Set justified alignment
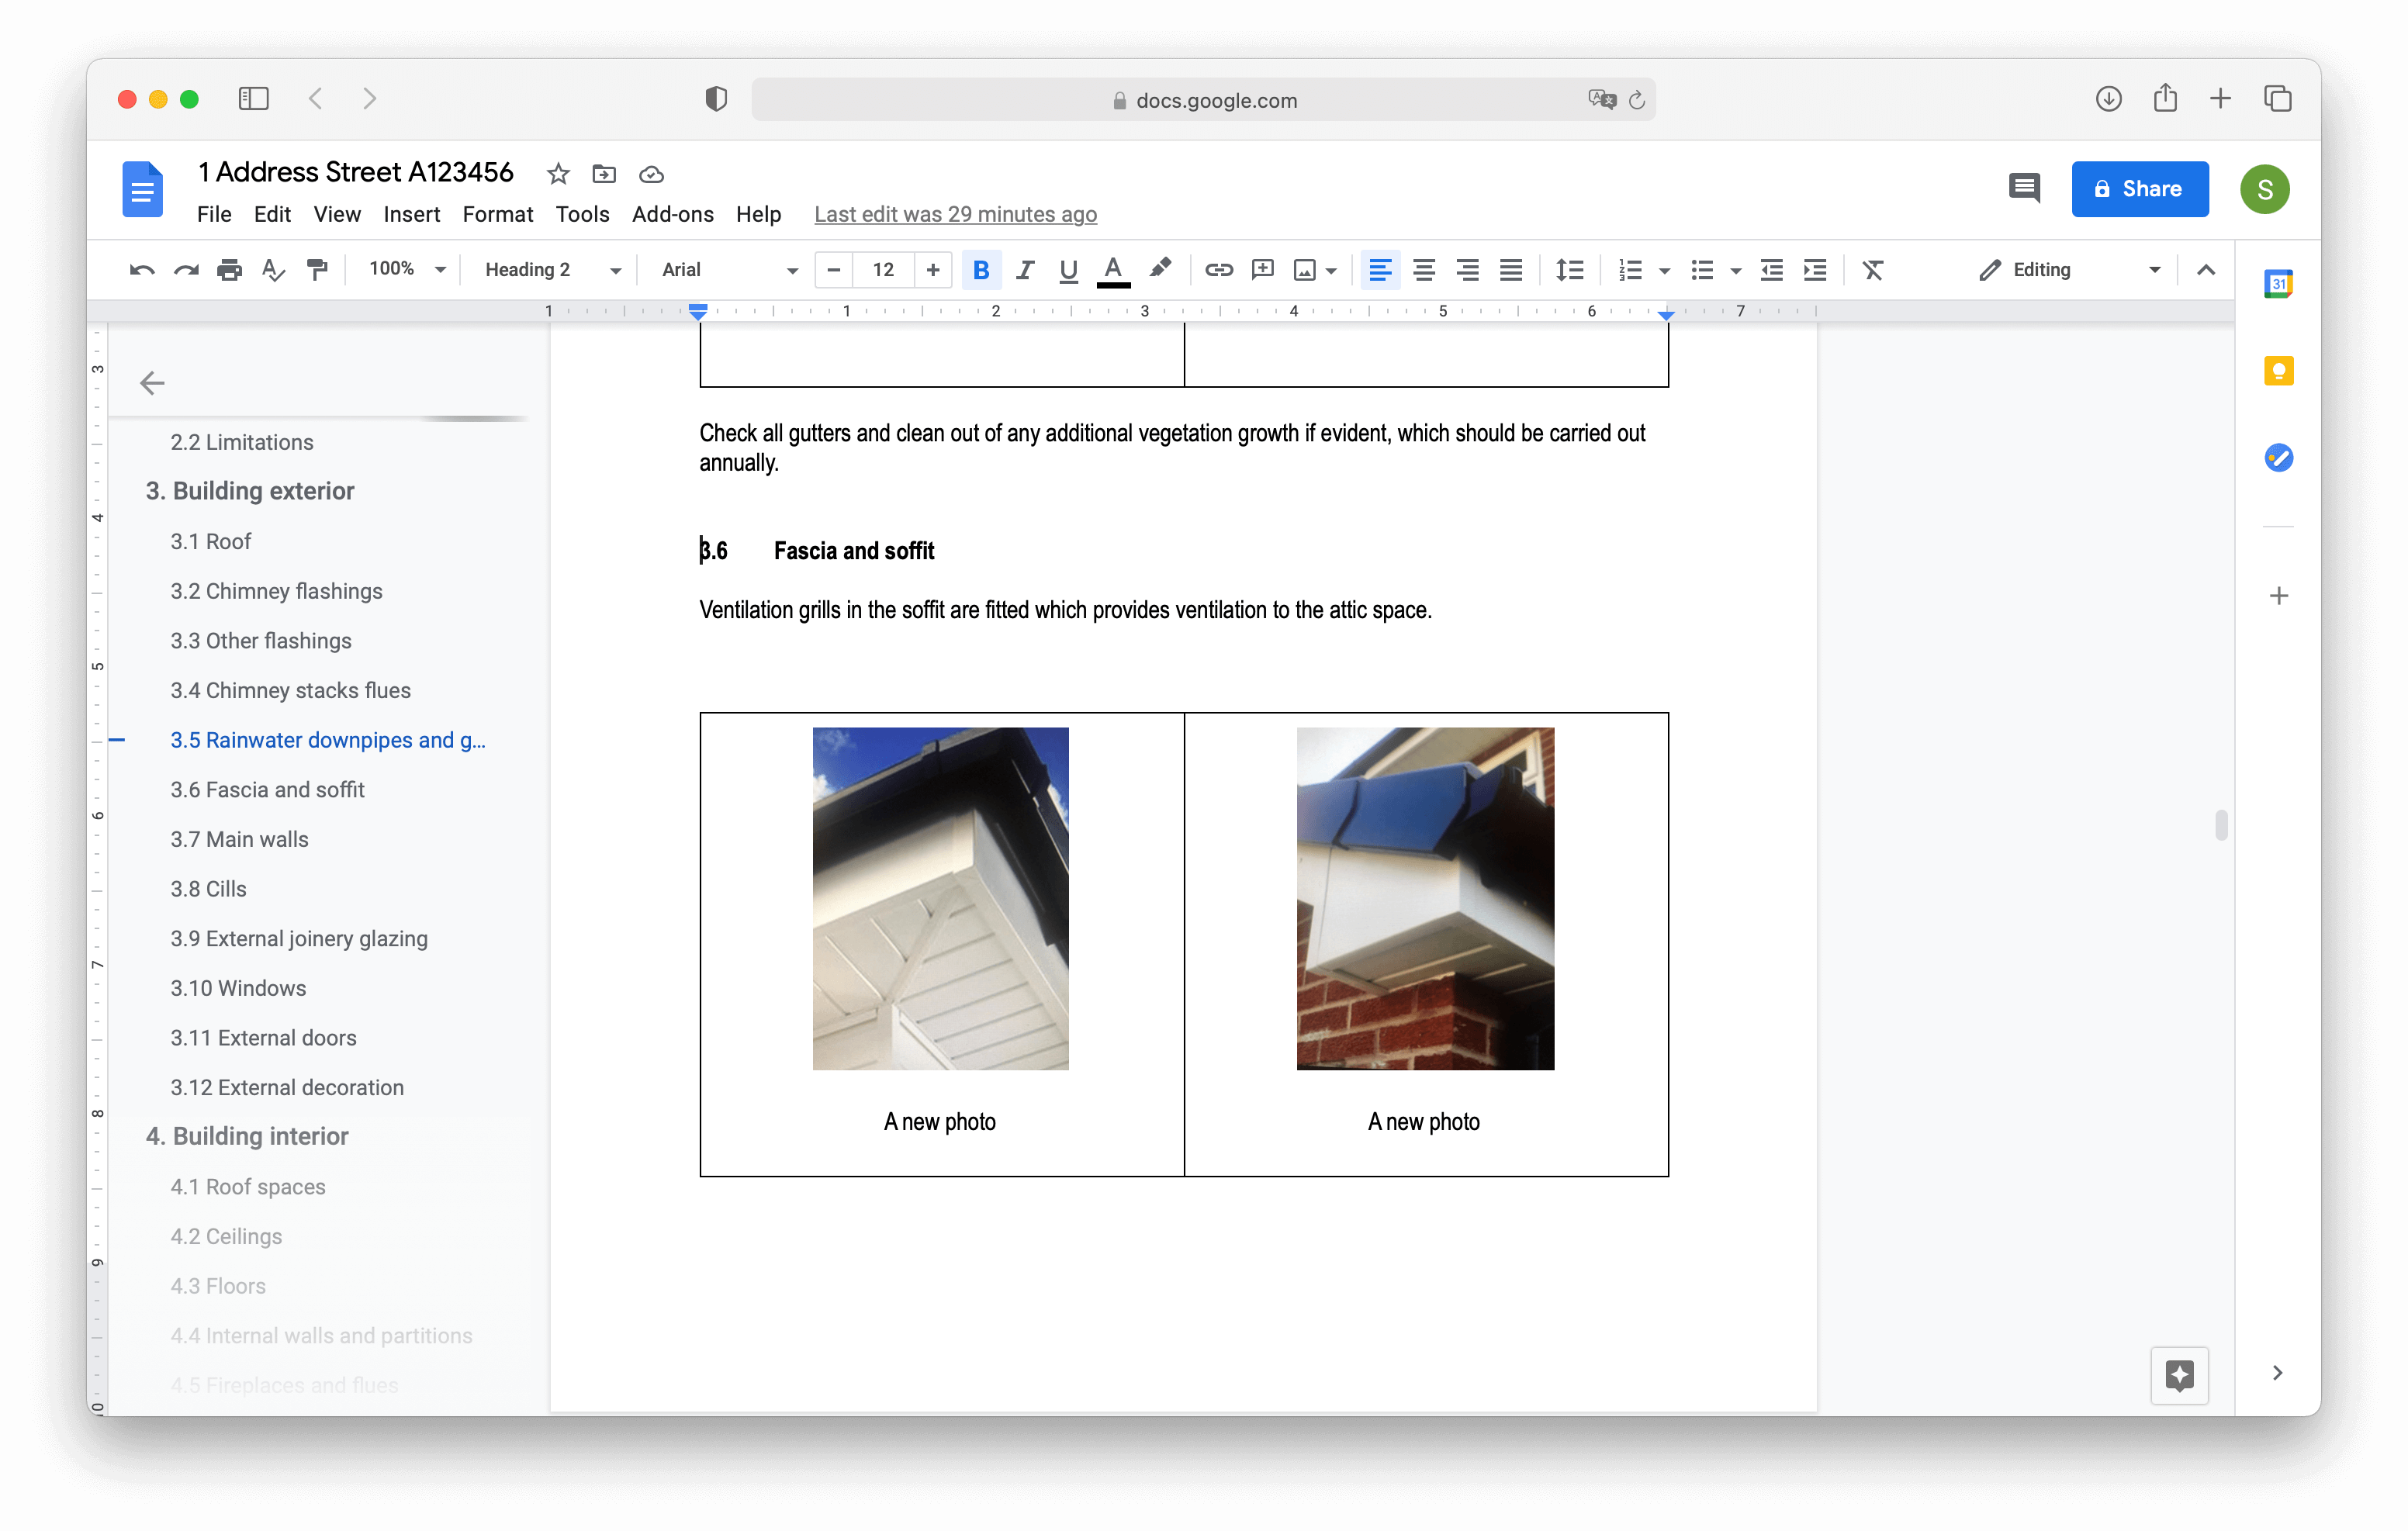The image size is (2408, 1531). 1511,270
